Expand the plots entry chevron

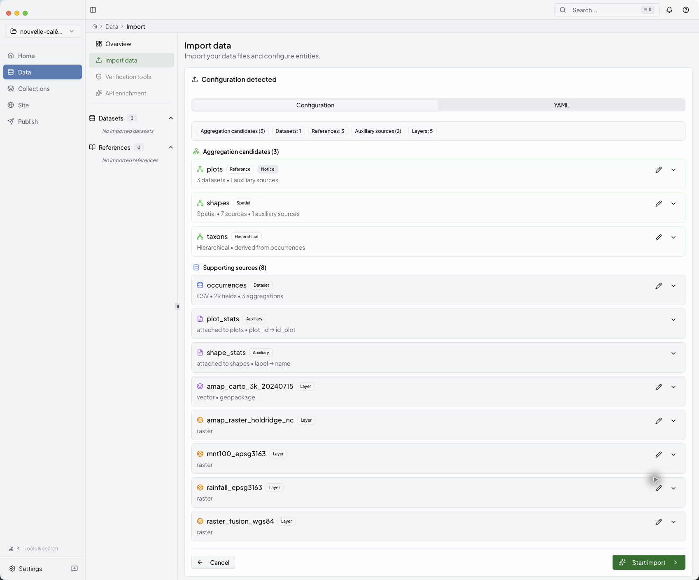pyautogui.click(x=673, y=170)
